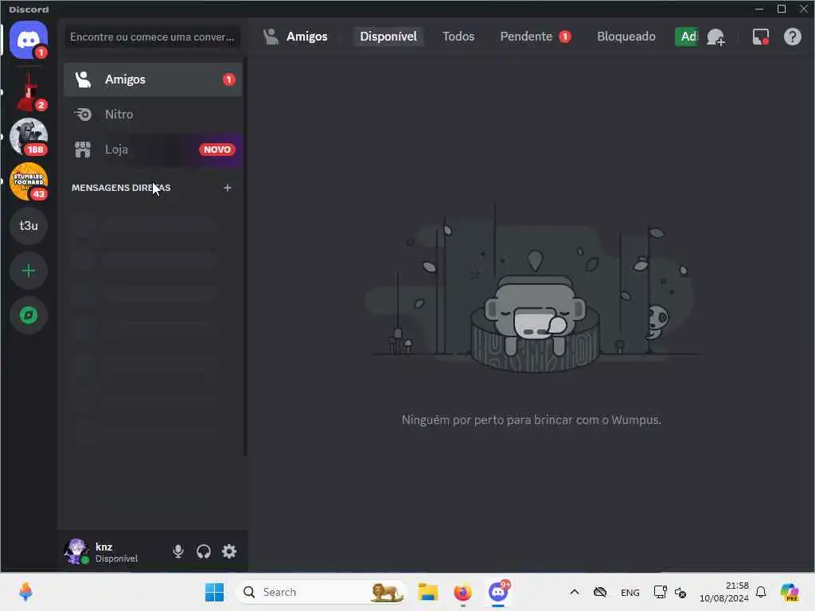Open the Nitro page
815x611 pixels.
pos(153,115)
